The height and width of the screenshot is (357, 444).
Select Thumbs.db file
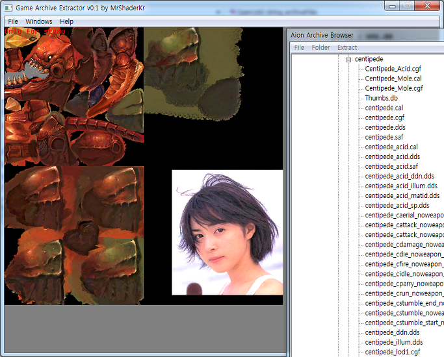coord(381,98)
